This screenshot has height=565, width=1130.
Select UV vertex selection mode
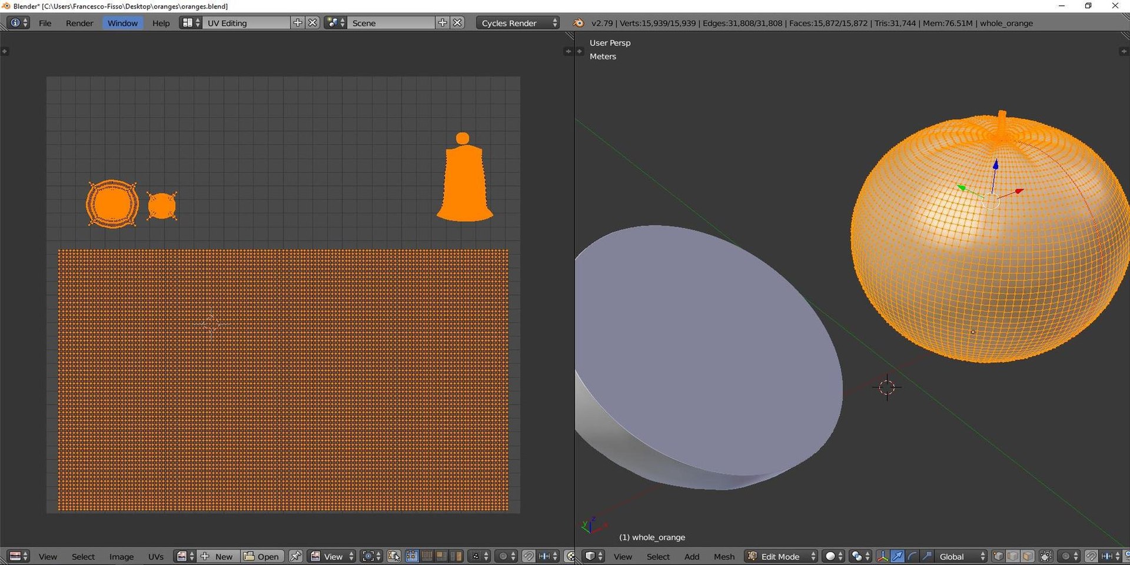[412, 556]
